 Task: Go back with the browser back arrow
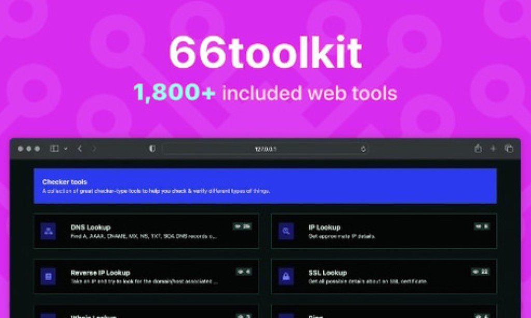click(79, 148)
